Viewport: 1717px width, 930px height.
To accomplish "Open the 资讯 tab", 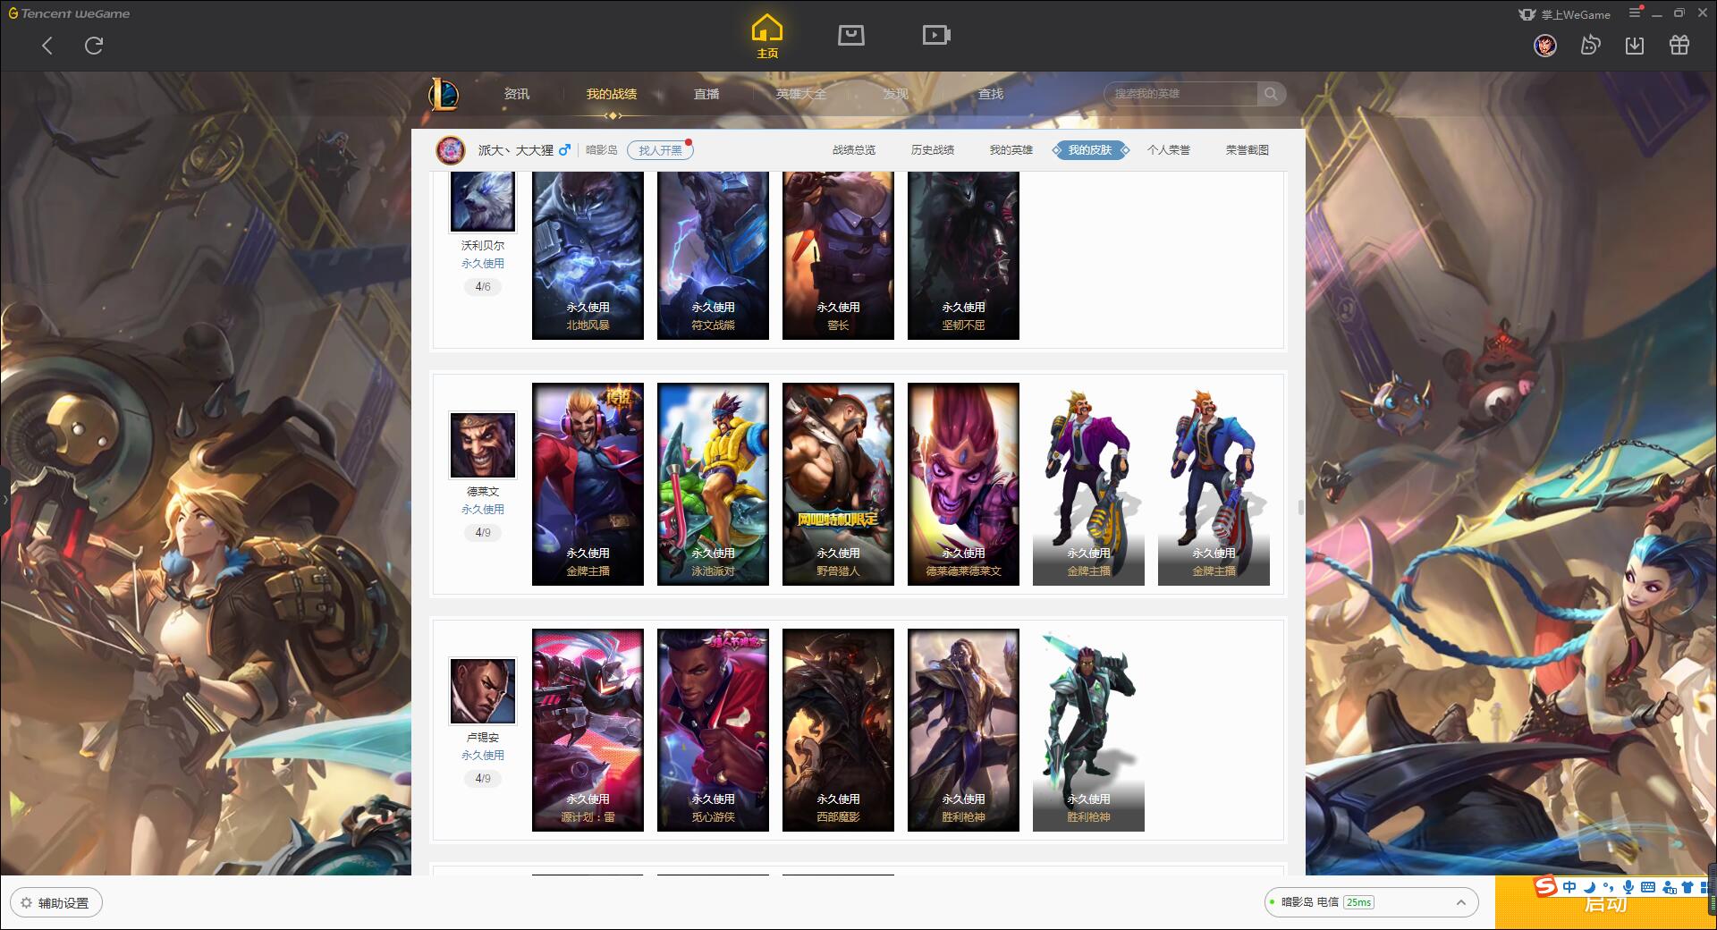I will coord(516,94).
